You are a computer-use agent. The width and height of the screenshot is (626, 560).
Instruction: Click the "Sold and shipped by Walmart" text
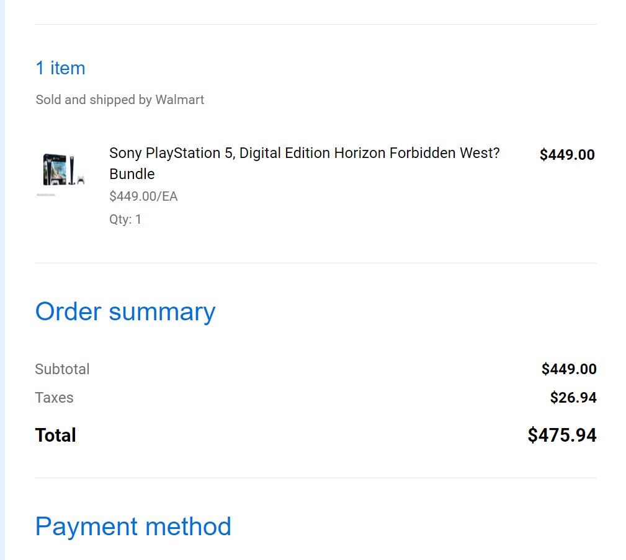(x=120, y=100)
